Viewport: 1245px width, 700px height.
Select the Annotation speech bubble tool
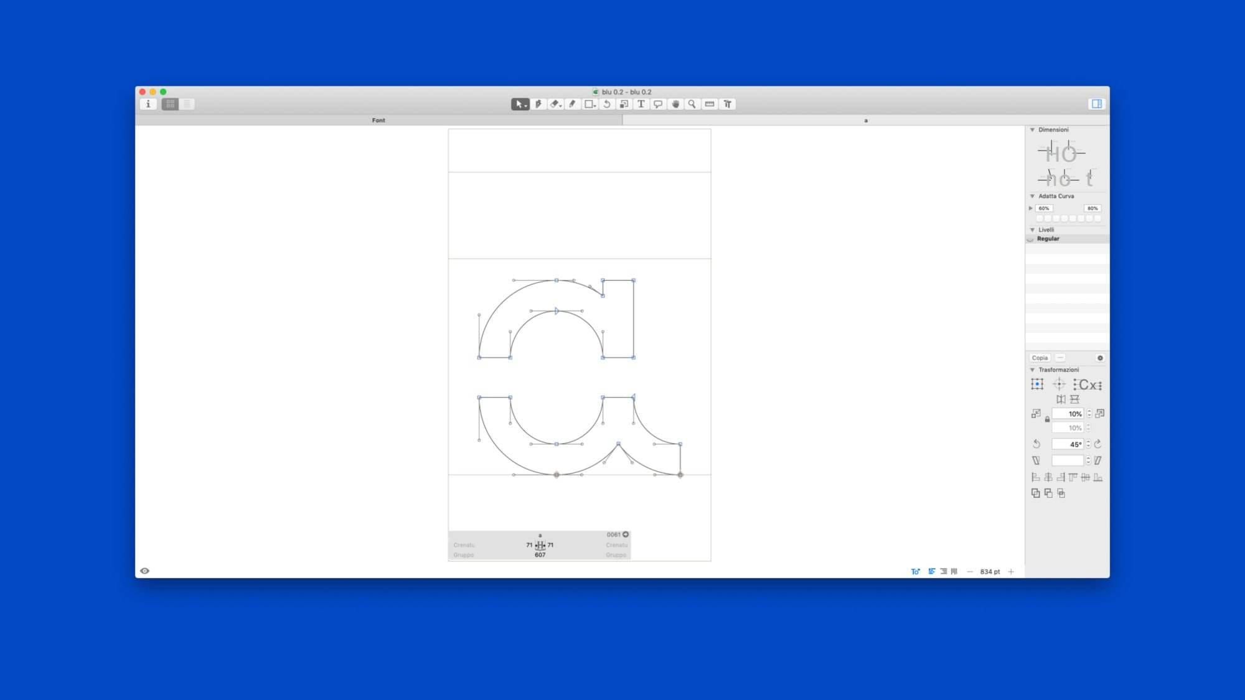tap(658, 105)
